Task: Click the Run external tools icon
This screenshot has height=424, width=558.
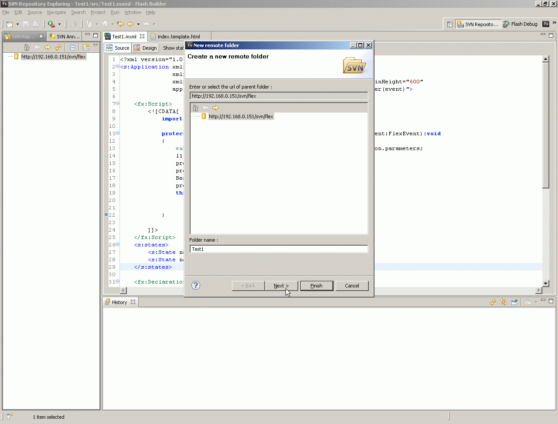Action: [x=51, y=24]
